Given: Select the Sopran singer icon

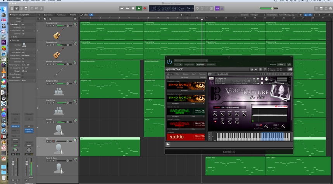Looking at the screenshot, I should (59, 129).
